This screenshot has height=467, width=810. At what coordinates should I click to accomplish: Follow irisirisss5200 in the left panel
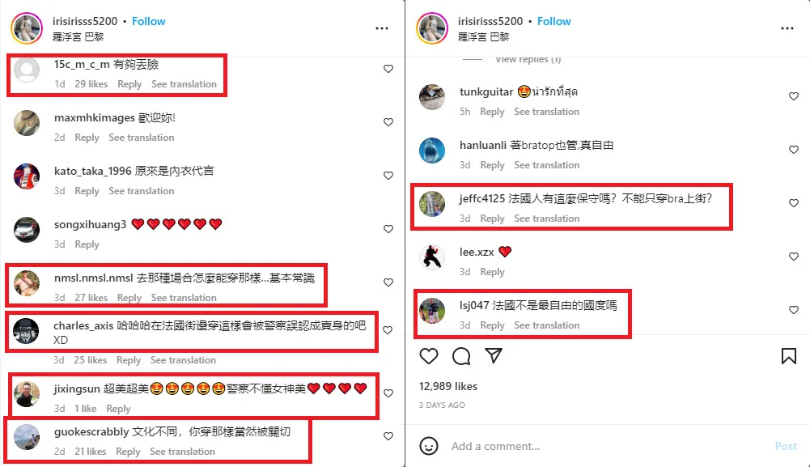[x=149, y=21]
